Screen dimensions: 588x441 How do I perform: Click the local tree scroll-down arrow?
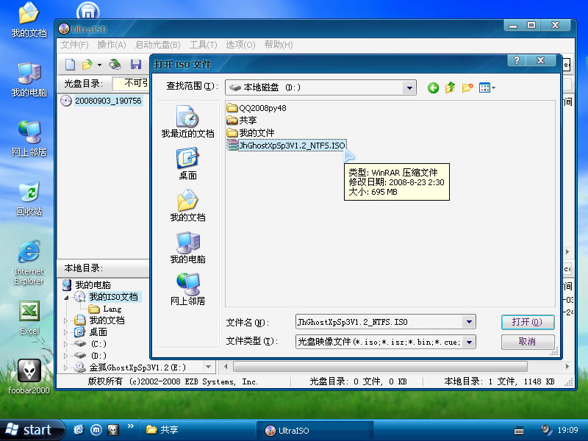coord(209,366)
